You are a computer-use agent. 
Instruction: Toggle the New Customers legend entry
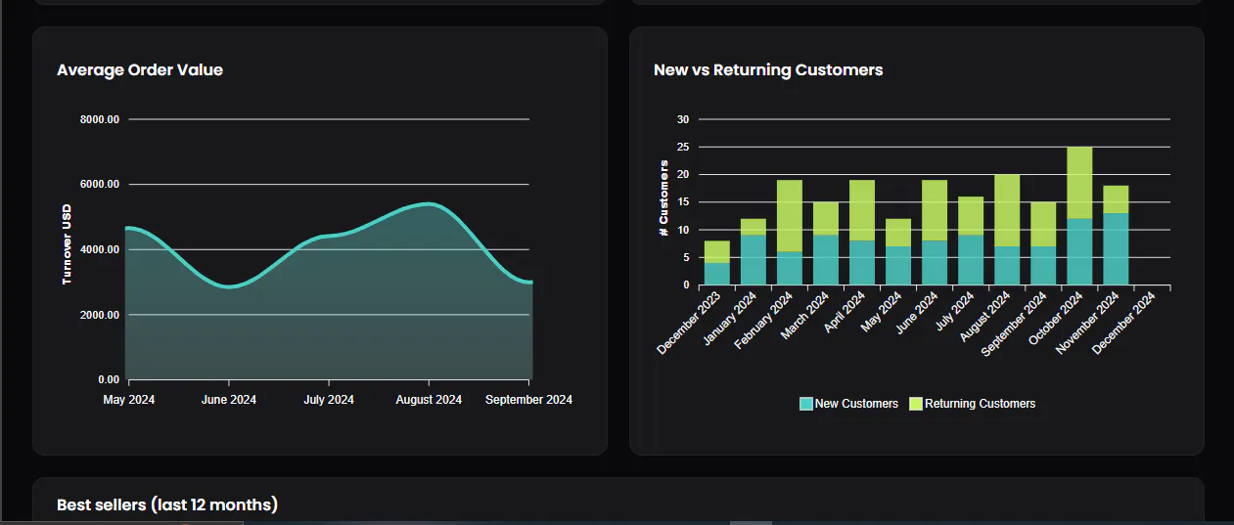[x=848, y=404]
